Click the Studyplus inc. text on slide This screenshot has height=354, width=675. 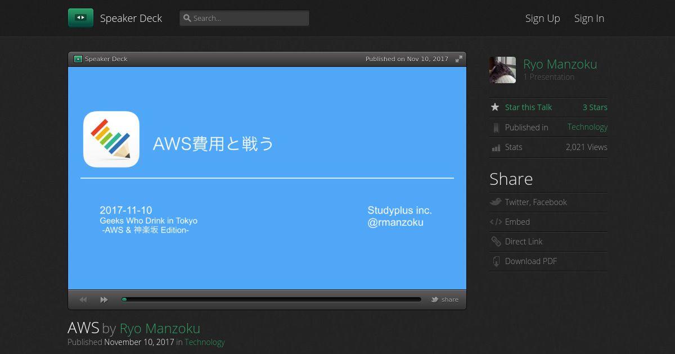point(399,211)
